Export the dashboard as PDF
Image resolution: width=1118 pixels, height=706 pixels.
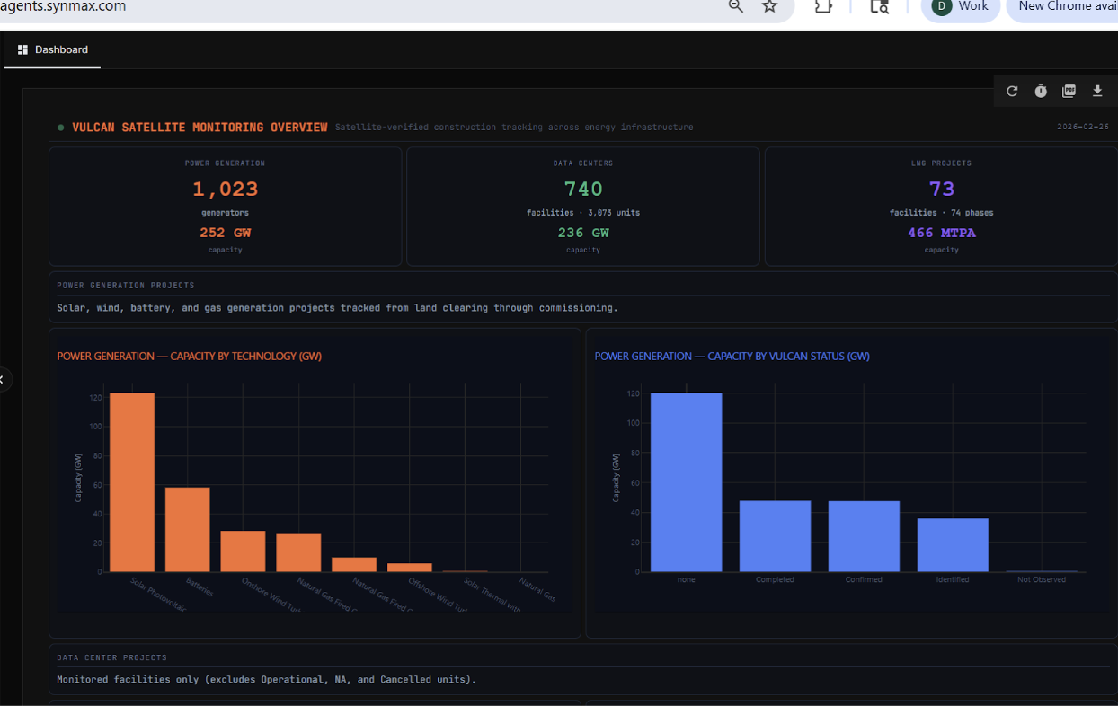coord(1069,92)
